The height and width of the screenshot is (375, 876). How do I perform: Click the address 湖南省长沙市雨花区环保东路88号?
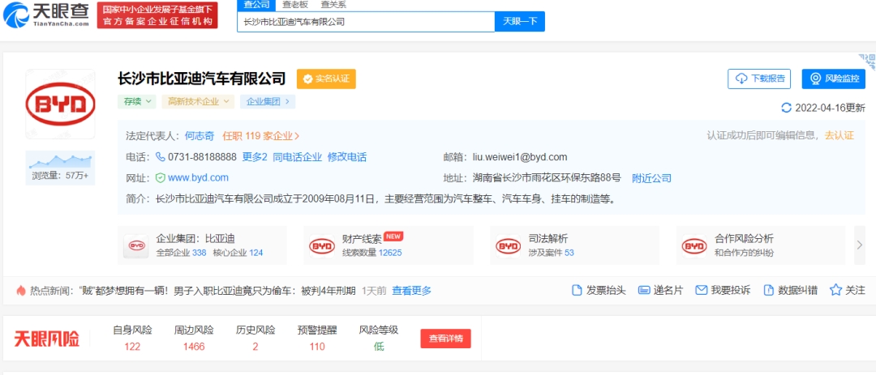547,178
